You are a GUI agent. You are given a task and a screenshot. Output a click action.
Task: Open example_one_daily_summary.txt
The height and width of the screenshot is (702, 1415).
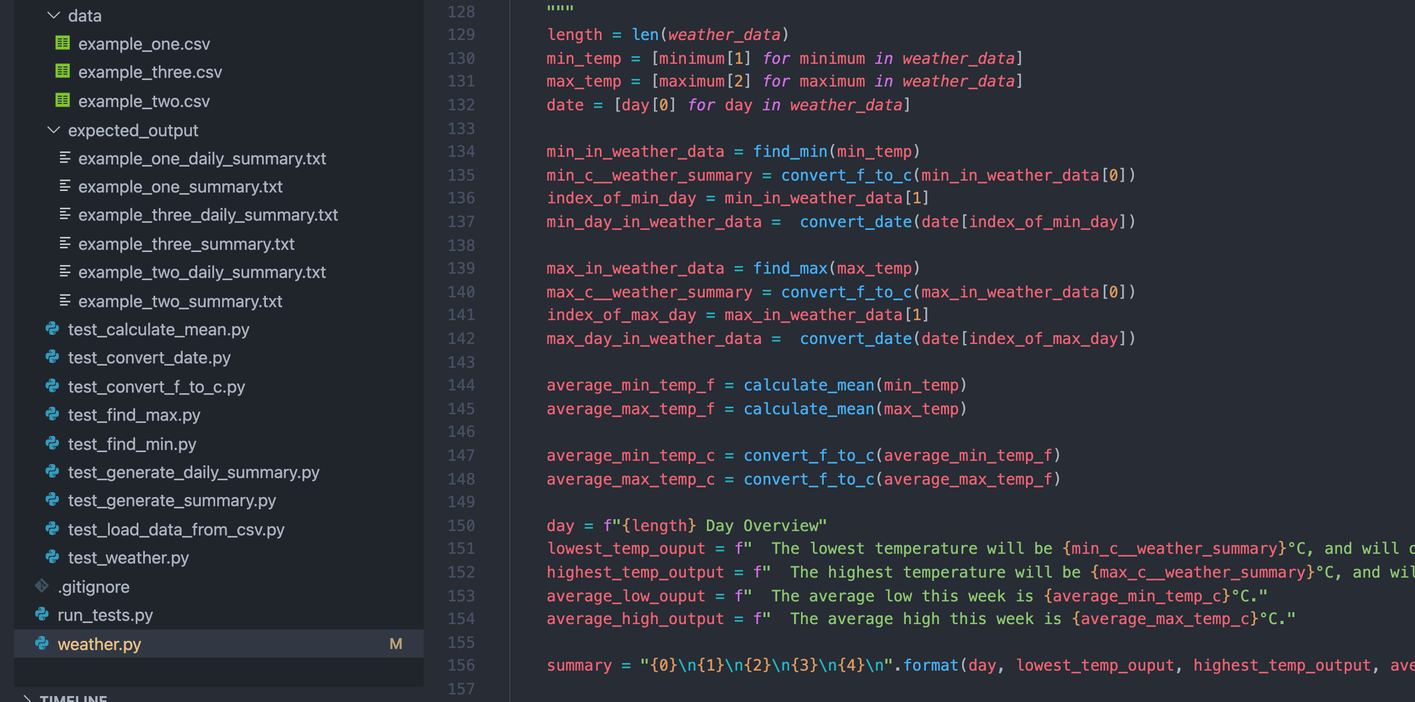(x=202, y=158)
